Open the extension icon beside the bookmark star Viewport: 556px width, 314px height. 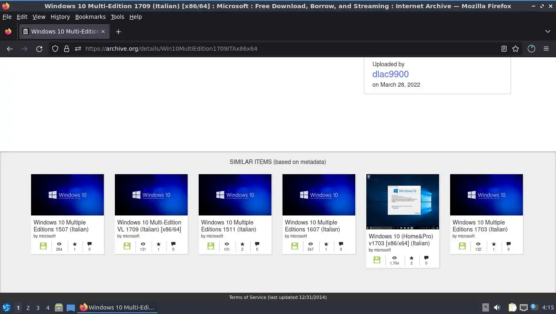(x=531, y=49)
